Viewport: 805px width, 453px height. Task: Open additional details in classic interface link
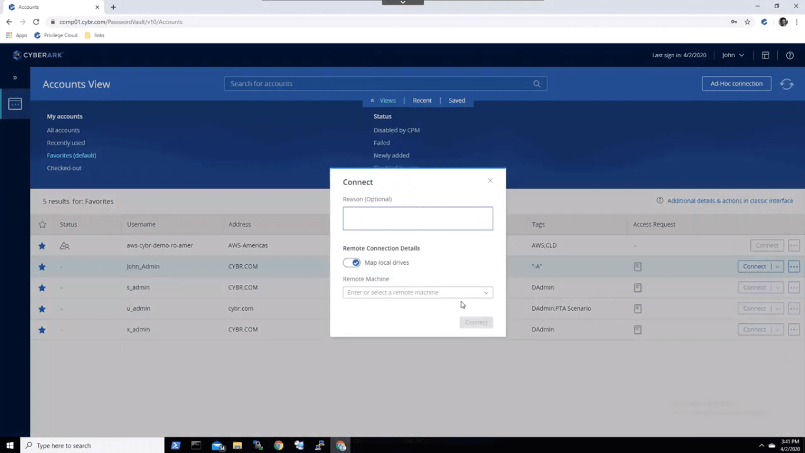730,201
